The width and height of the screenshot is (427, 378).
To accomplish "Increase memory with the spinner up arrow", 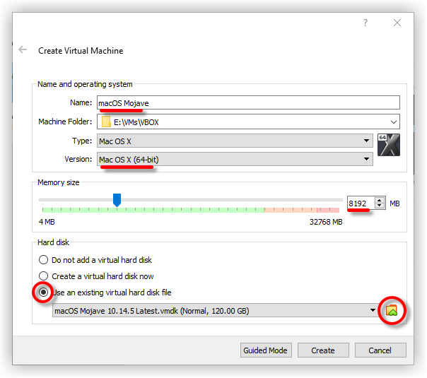I will (380, 200).
